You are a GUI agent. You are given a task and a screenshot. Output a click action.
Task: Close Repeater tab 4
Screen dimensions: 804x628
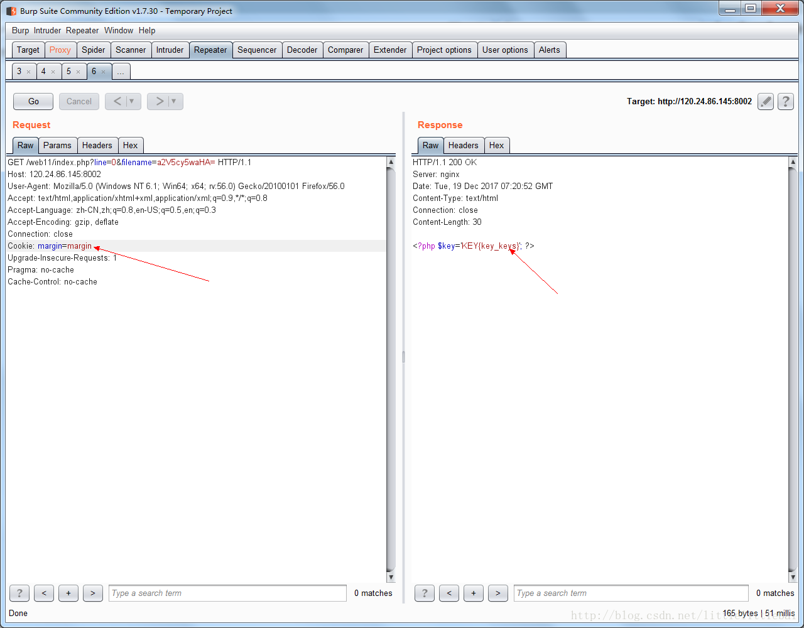(x=53, y=72)
